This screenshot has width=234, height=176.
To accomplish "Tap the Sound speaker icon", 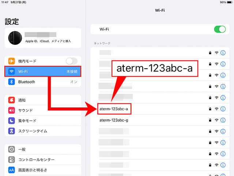I will coord(11,110).
